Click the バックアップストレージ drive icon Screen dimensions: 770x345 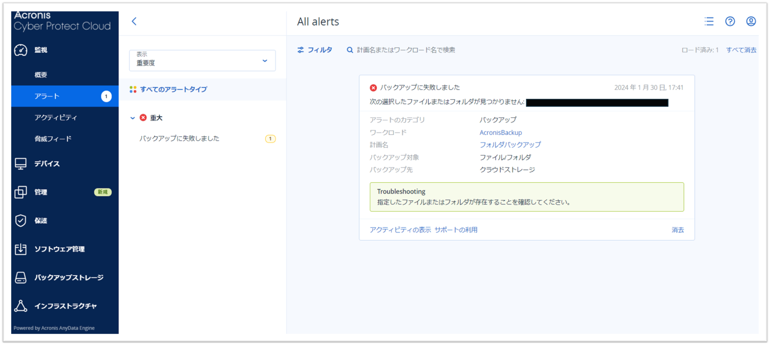(21, 278)
